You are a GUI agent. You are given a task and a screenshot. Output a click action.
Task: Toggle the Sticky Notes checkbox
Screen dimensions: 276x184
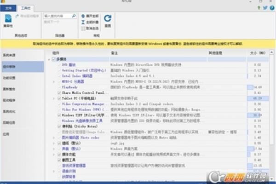click(59, 126)
